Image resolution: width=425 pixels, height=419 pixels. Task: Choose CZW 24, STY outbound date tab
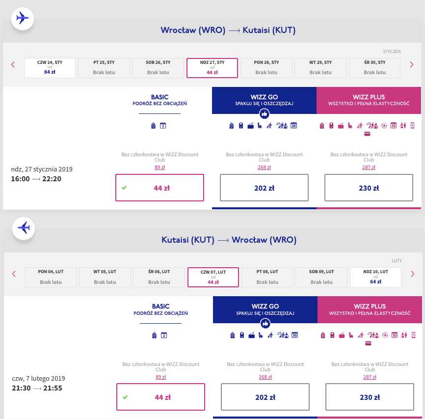(x=50, y=68)
